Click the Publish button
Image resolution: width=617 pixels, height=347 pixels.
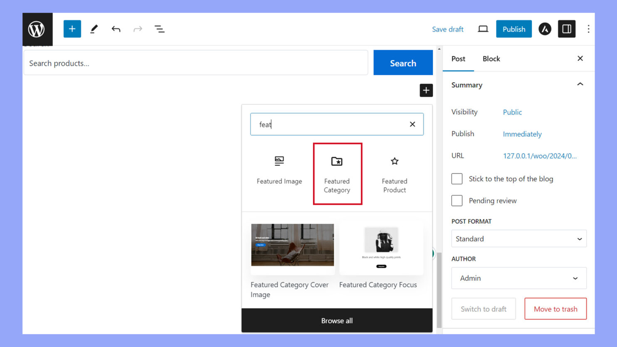513,29
